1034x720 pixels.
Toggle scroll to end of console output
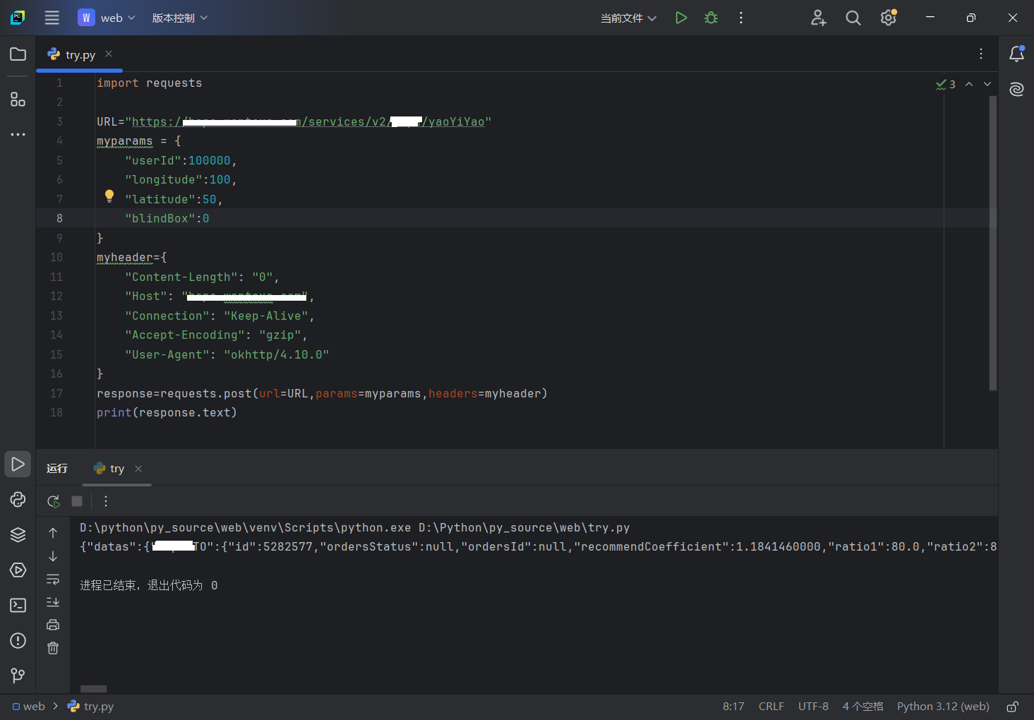(53, 602)
